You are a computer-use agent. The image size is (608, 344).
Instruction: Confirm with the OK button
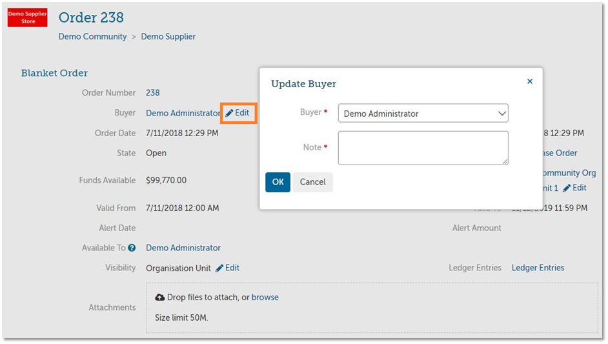point(278,182)
